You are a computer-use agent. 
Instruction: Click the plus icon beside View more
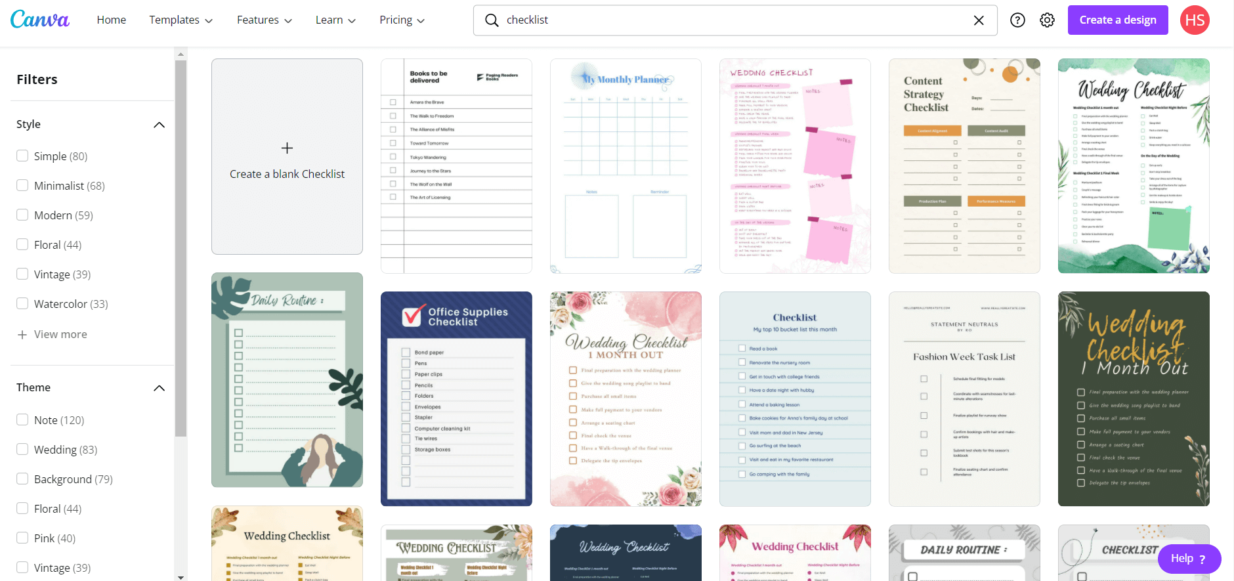point(22,335)
